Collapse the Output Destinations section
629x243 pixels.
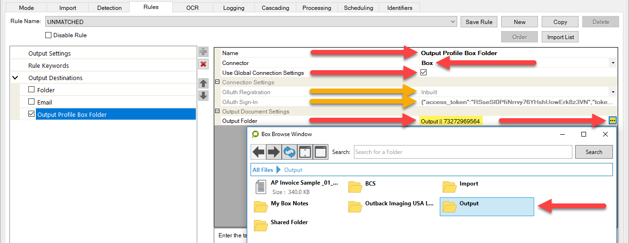[15, 78]
